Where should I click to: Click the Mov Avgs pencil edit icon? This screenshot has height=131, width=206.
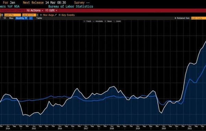click(56, 15)
